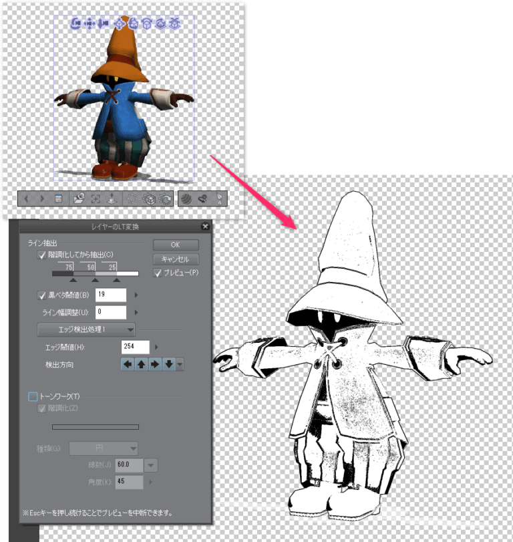Image resolution: width=513 pixels, height=542 pixels.
Task: Toggle the left detection direction arrow
Action: tap(128, 364)
